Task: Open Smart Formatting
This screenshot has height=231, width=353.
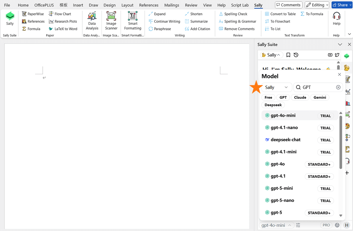Action: 133,21
